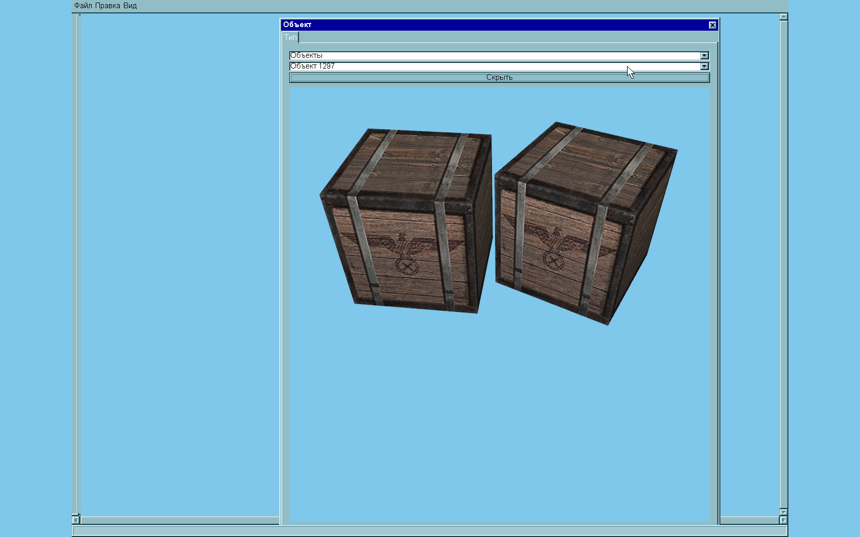Open the Вид menu
Screen dimensions: 860x537
(130, 6)
